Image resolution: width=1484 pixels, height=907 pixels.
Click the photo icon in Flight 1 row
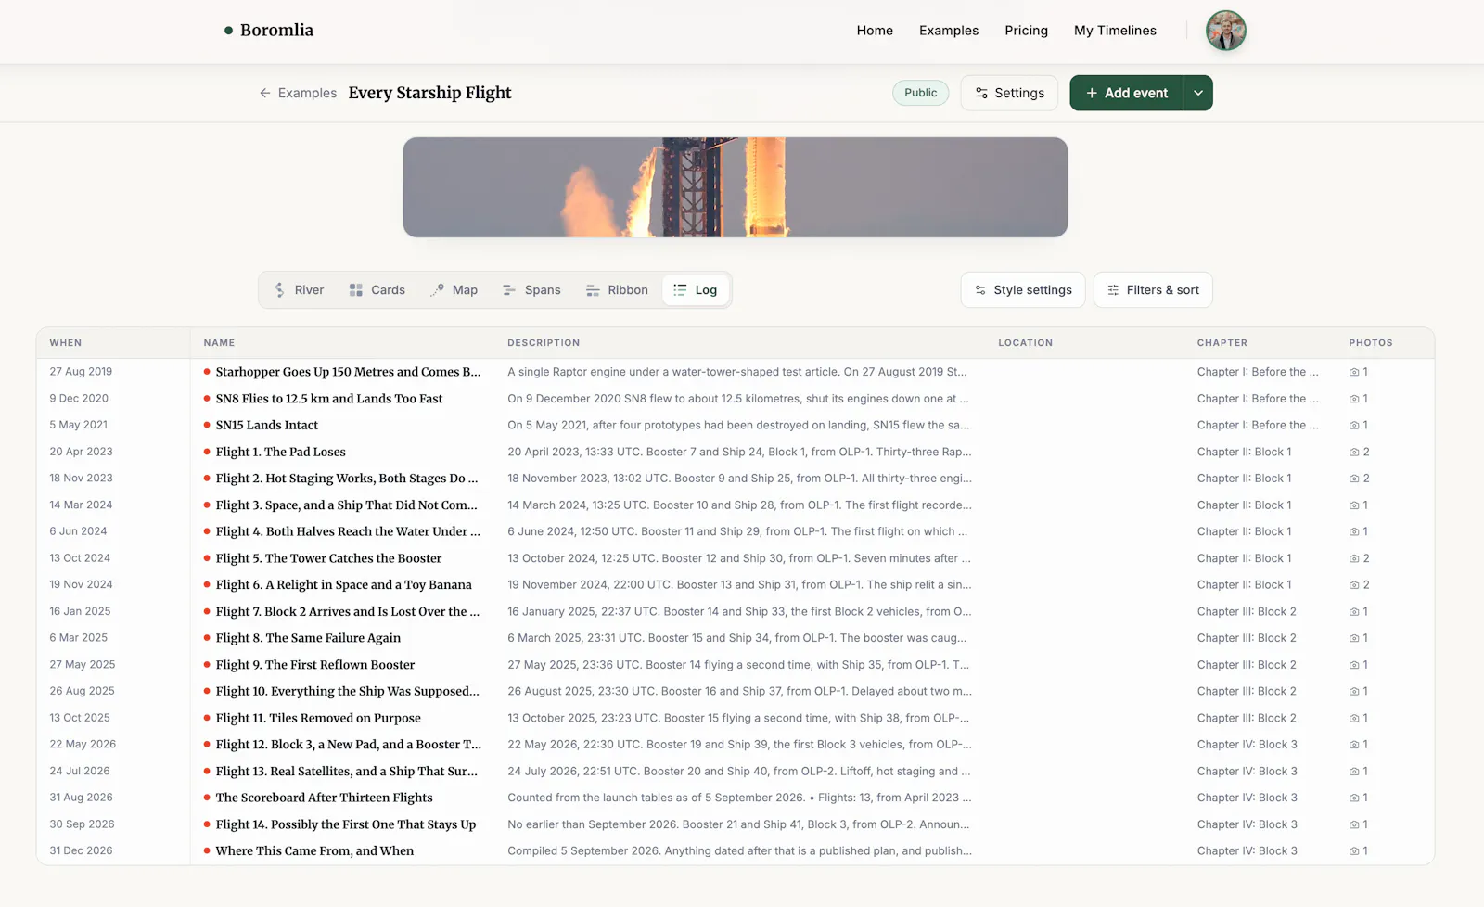[x=1354, y=452]
